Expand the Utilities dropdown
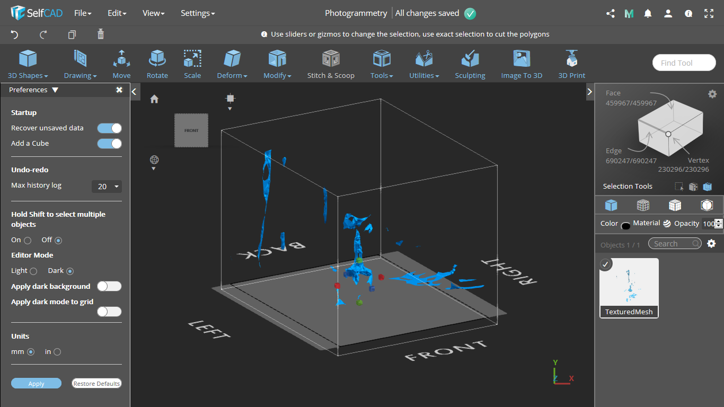This screenshot has height=407, width=724. (x=424, y=64)
